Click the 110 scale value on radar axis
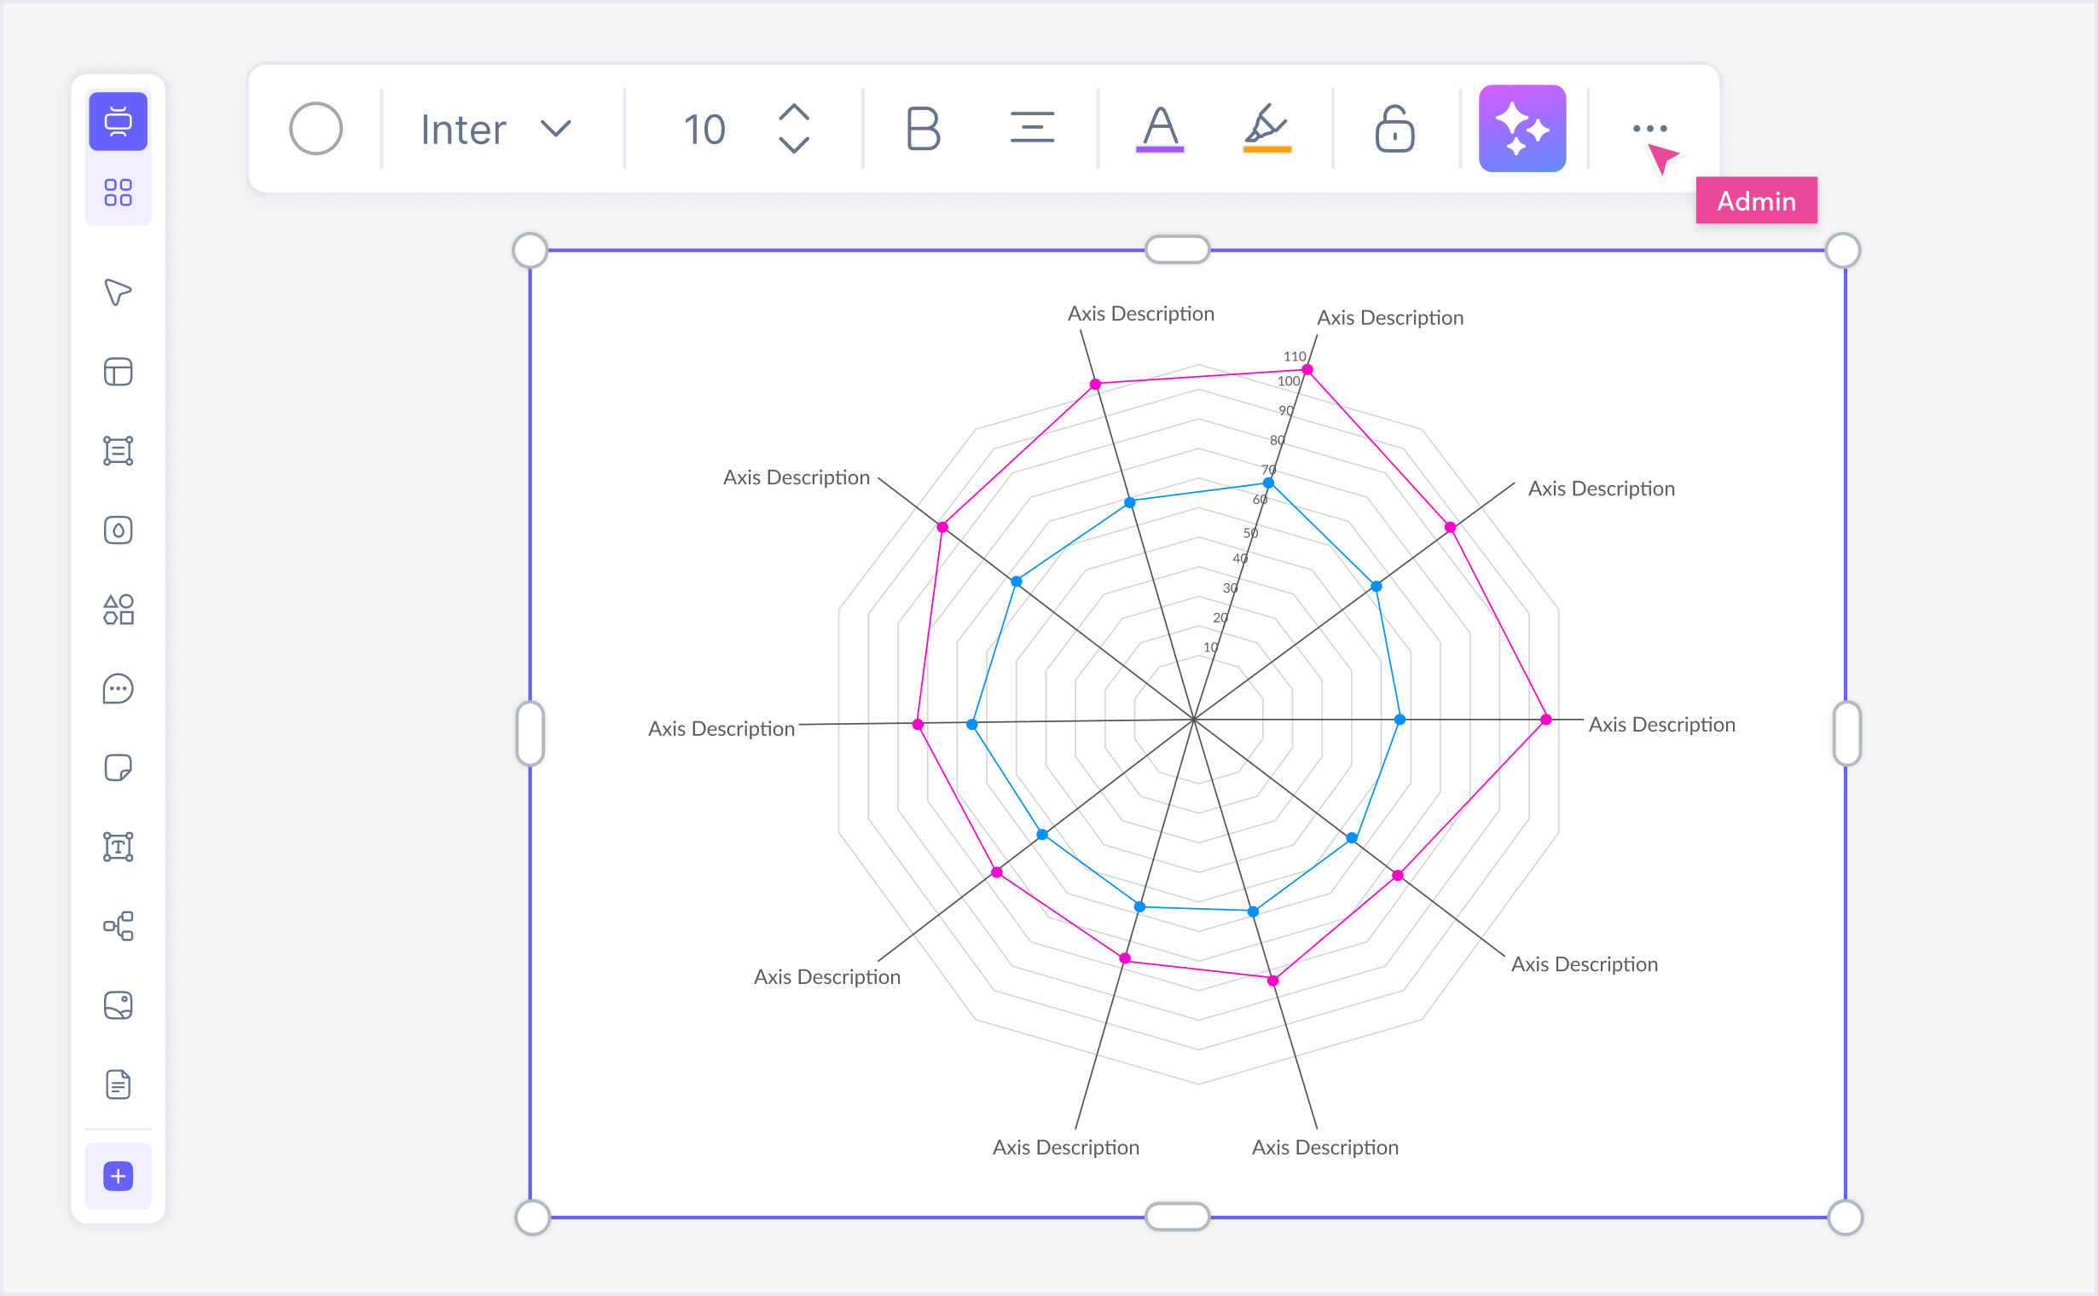Viewport: 2098px width, 1296px height. tap(1295, 356)
